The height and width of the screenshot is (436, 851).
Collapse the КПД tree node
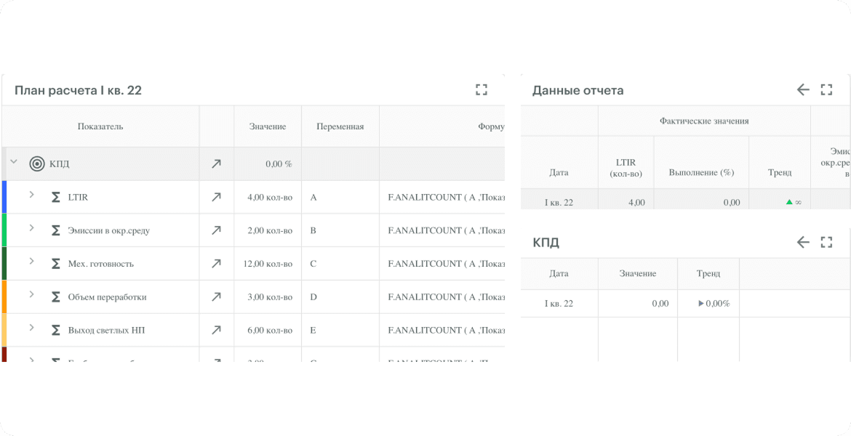click(x=14, y=161)
